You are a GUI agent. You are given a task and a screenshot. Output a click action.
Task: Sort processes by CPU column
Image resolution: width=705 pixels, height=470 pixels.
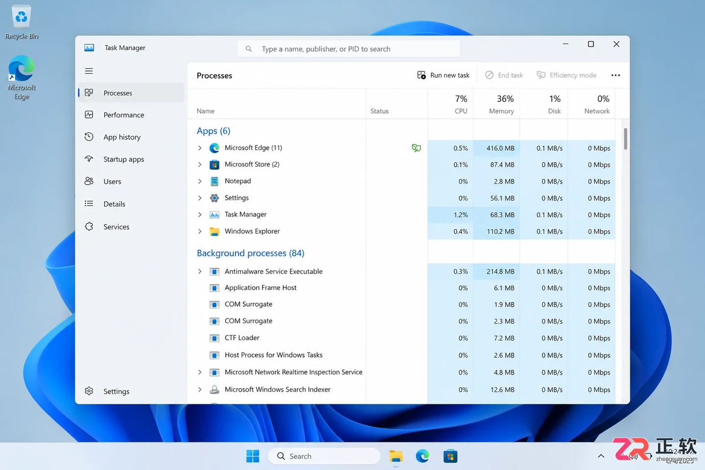coord(450,104)
